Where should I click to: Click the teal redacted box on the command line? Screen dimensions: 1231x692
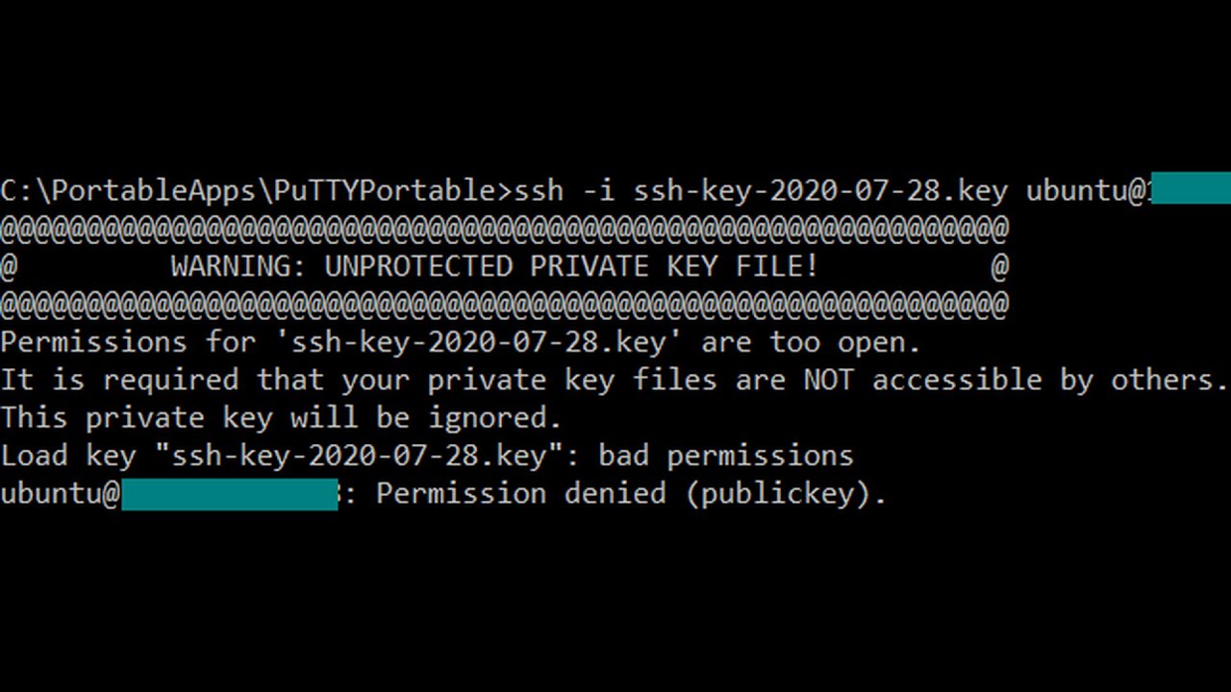tap(1190, 188)
